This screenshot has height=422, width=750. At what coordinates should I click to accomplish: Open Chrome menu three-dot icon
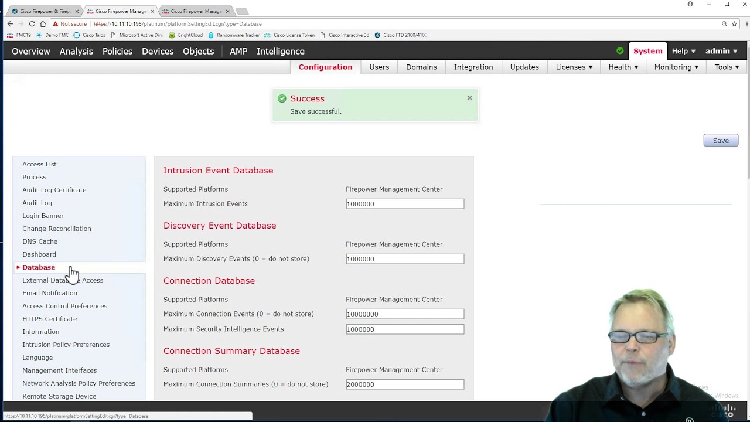(x=746, y=24)
